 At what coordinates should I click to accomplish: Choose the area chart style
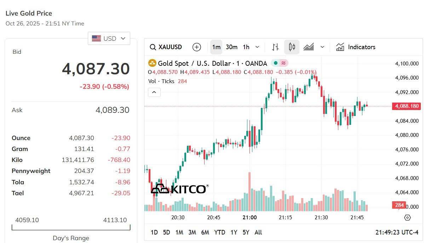[309, 47]
